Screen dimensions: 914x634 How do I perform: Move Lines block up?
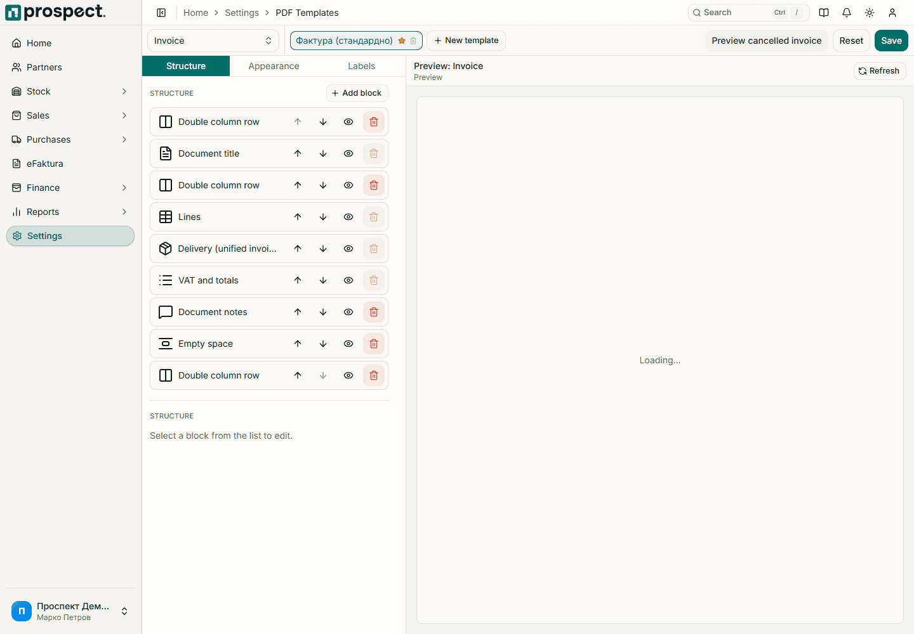pyautogui.click(x=298, y=217)
